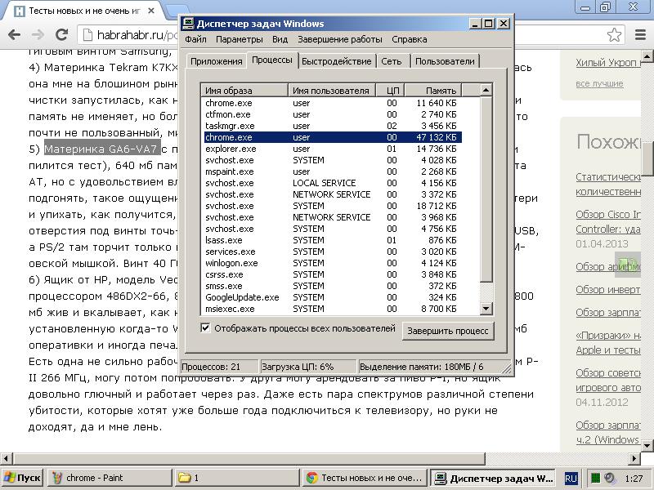Switch to Chrome taskbar button
This screenshot has width=654, height=490.
[364, 478]
